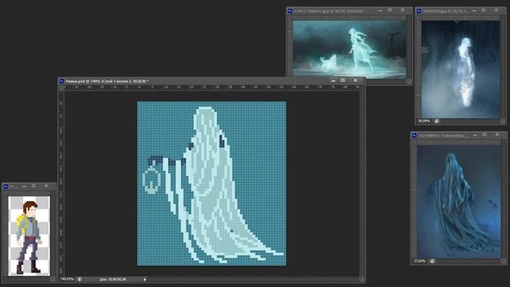510x287 pixels.
Task: Click the title of the ghost-with-dog reference window
Action: point(329,11)
